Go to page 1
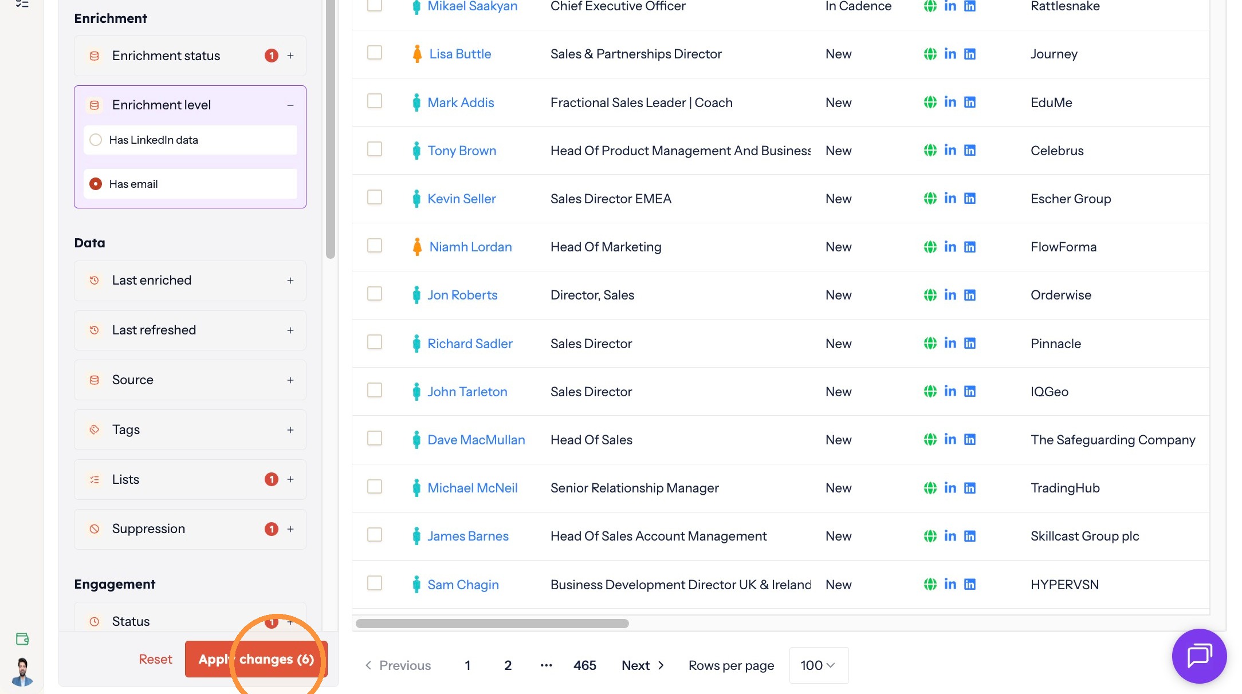This screenshot has width=1242, height=694. point(467,665)
